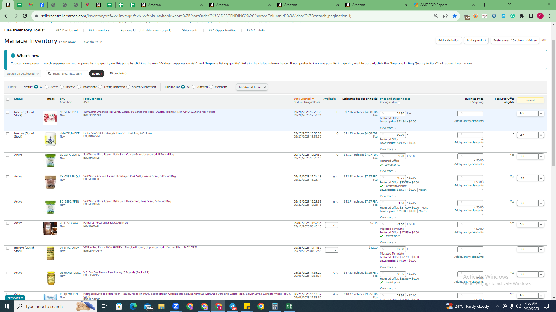Switch to the pinned Facebook tab

(42, 5)
